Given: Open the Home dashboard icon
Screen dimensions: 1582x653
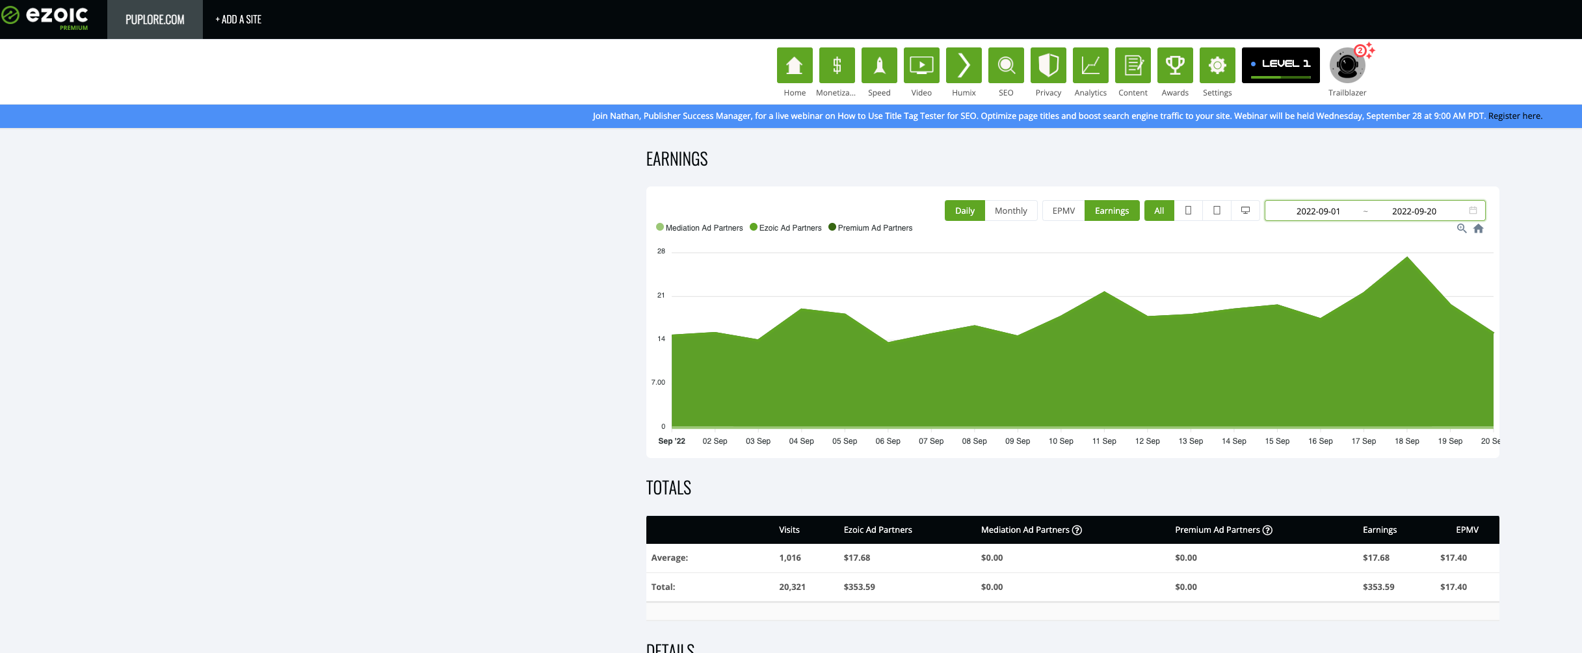Looking at the screenshot, I should pos(795,65).
